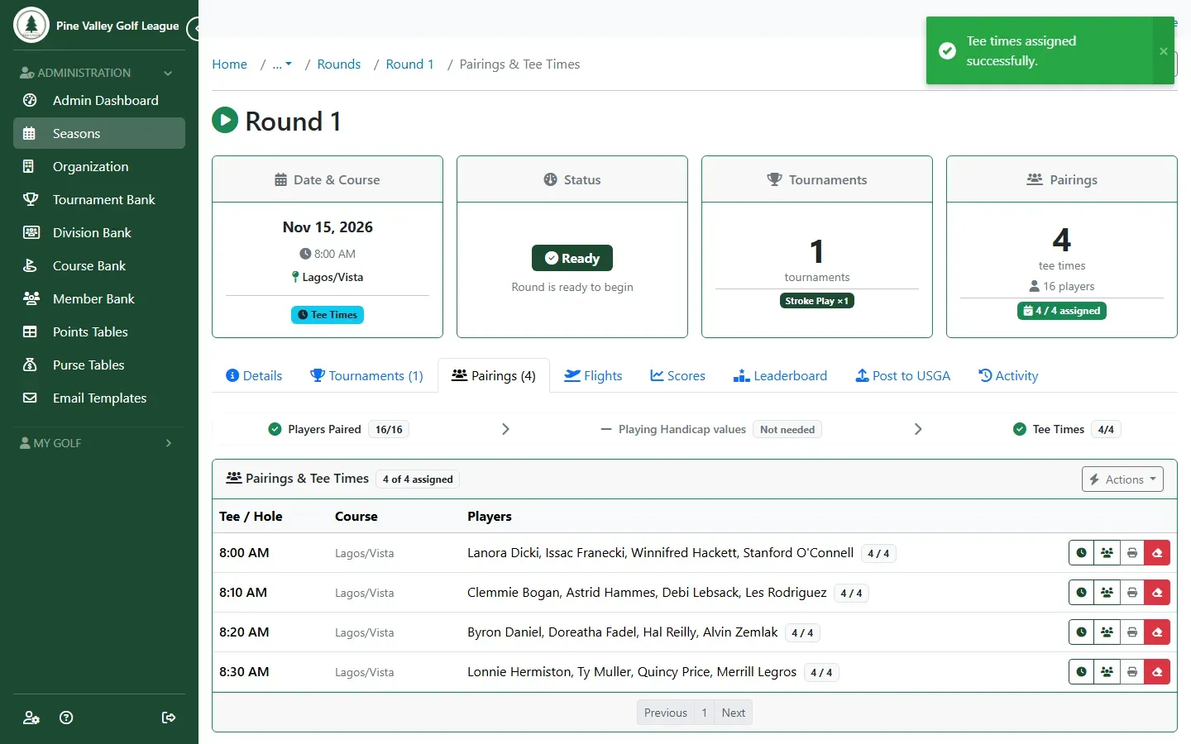Open the players group button for 8:30 AM
Viewport: 1191px width, 744px height.
click(1107, 672)
